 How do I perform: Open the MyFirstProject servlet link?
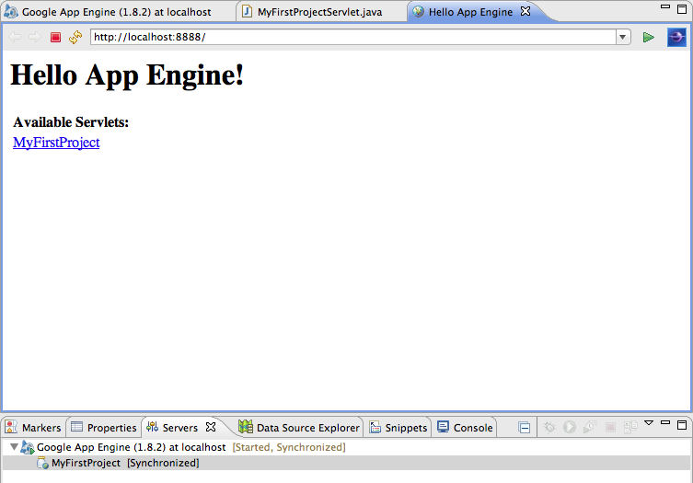tap(56, 143)
